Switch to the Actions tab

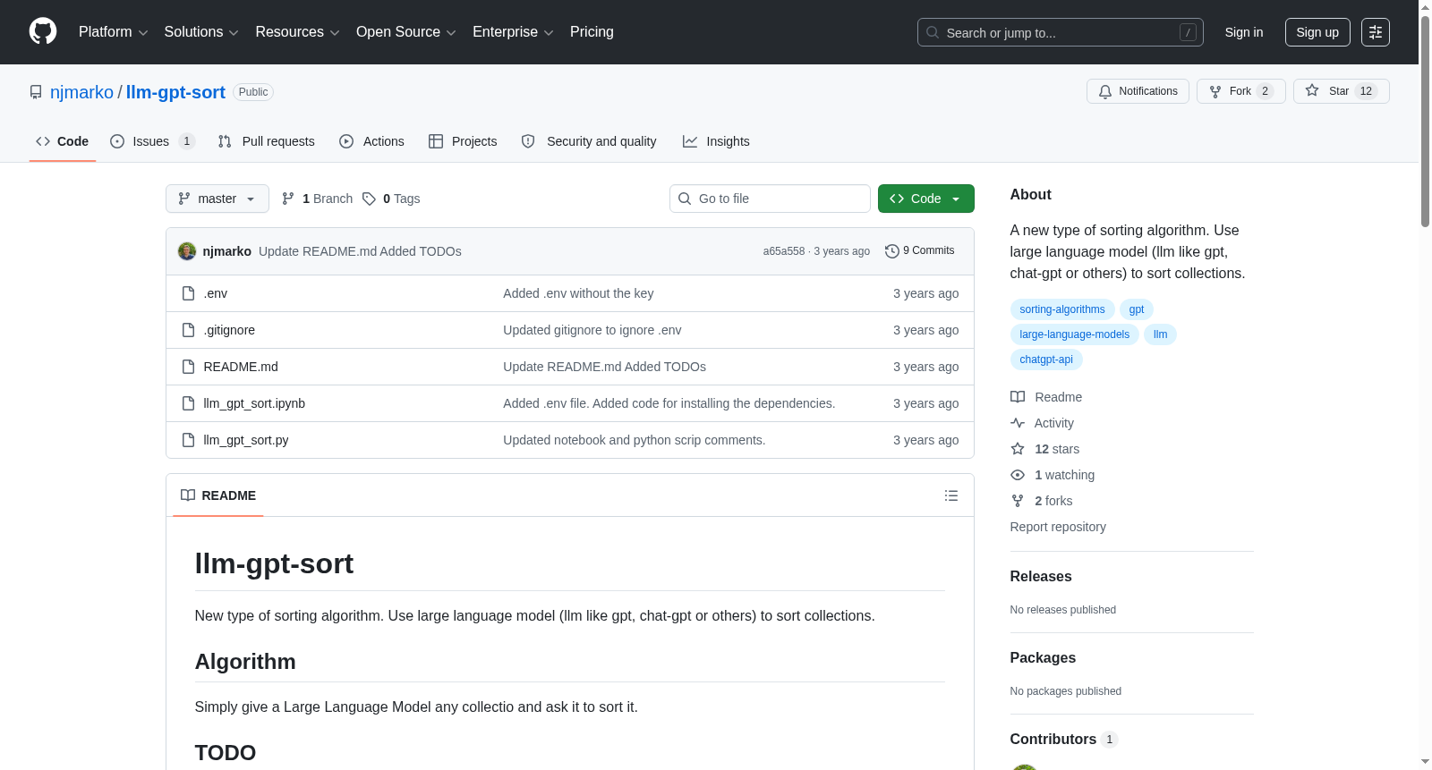pos(372,141)
